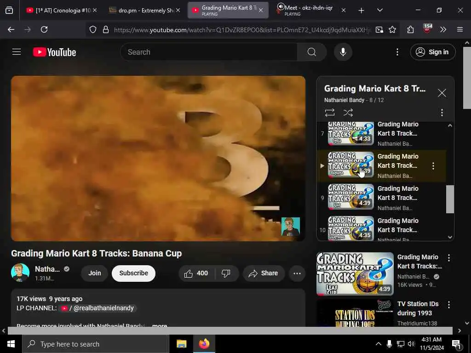Mute the Meet tab audio icon

click(281, 6)
